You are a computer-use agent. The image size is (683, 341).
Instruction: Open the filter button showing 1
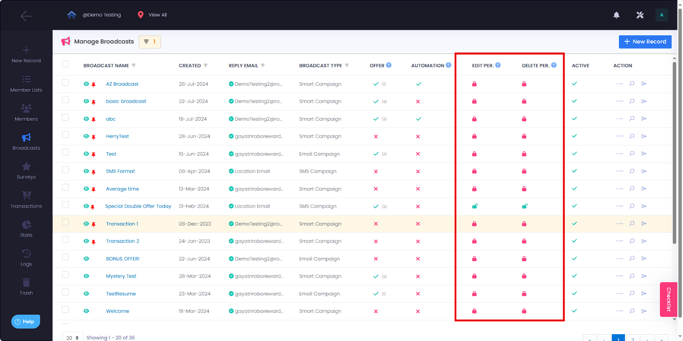tap(150, 42)
